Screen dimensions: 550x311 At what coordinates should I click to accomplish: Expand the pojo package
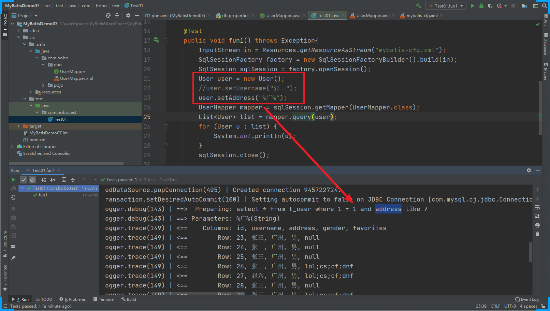click(x=43, y=85)
